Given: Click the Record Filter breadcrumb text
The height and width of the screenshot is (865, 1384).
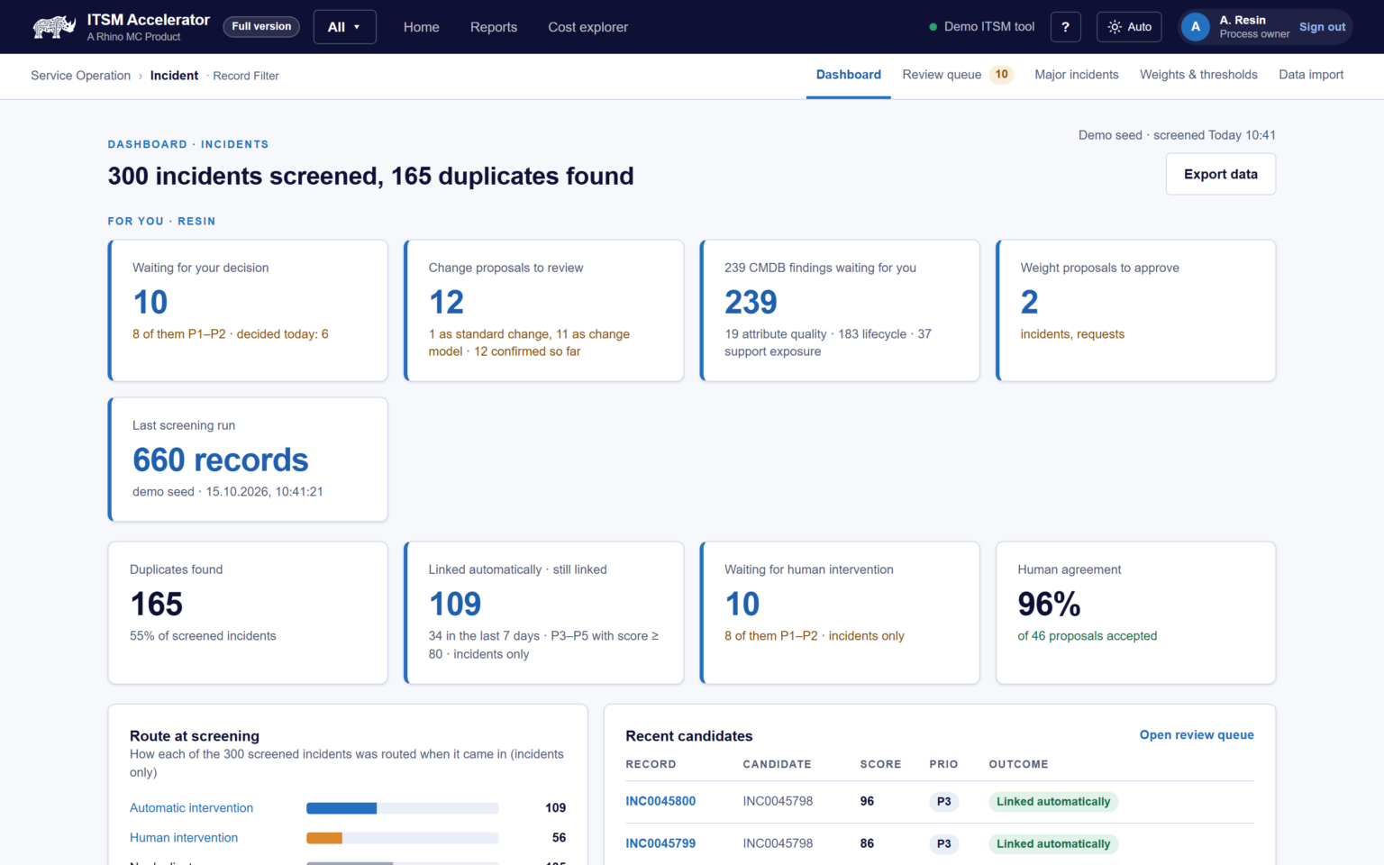Looking at the screenshot, I should (246, 76).
